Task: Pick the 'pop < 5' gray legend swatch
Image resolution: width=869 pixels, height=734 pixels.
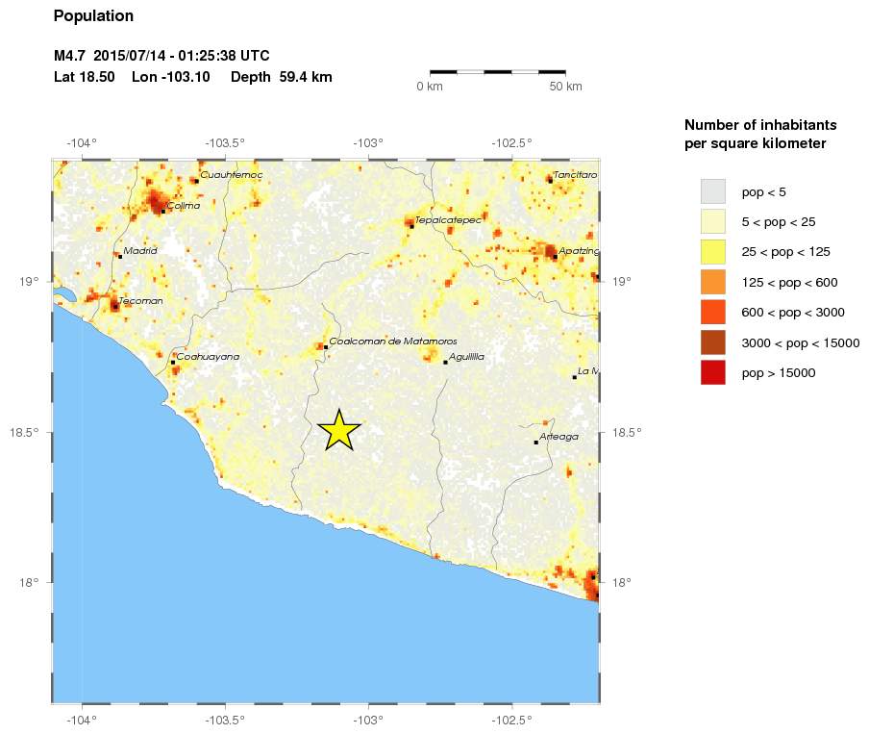Action: (x=712, y=191)
